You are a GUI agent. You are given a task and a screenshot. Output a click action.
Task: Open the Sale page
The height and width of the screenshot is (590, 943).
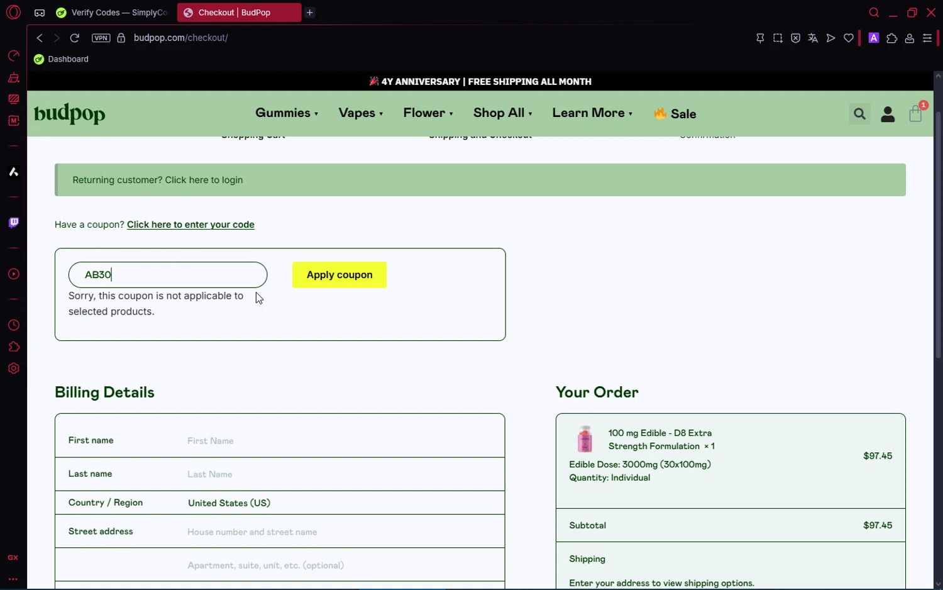point(675,114)
